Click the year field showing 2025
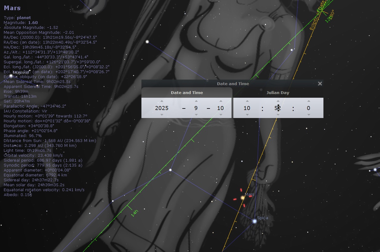The height and width of the screenshot is (252, 380). pos(162,108)
